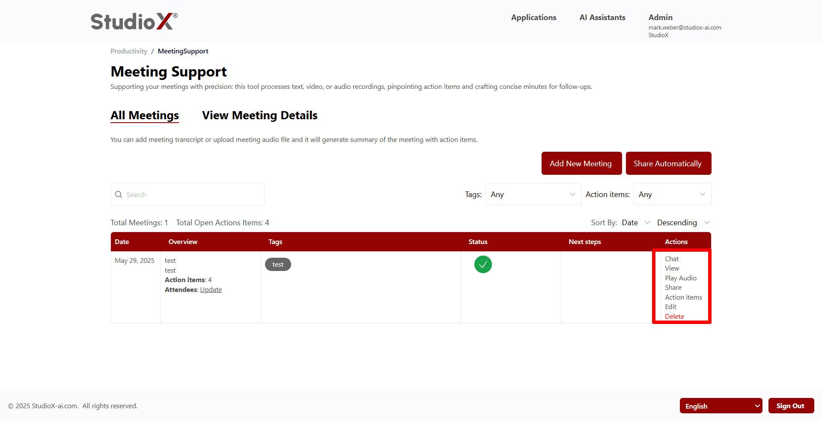Select Delete for the meeting row
Screen dimensions: 822x421
click(674, 316)
